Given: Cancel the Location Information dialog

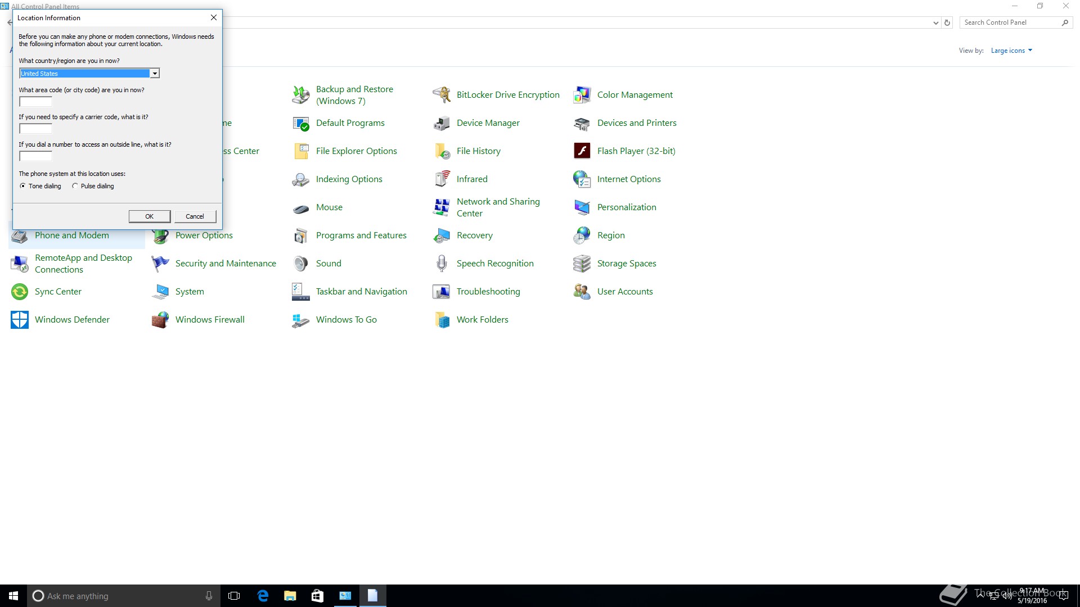Looking at the screenshot, I should coord(195,216).
